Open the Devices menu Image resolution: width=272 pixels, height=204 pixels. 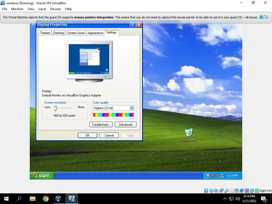[x=56, y=9]
